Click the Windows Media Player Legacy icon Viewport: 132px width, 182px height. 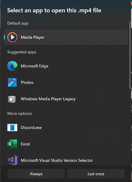tap(12, 99)
